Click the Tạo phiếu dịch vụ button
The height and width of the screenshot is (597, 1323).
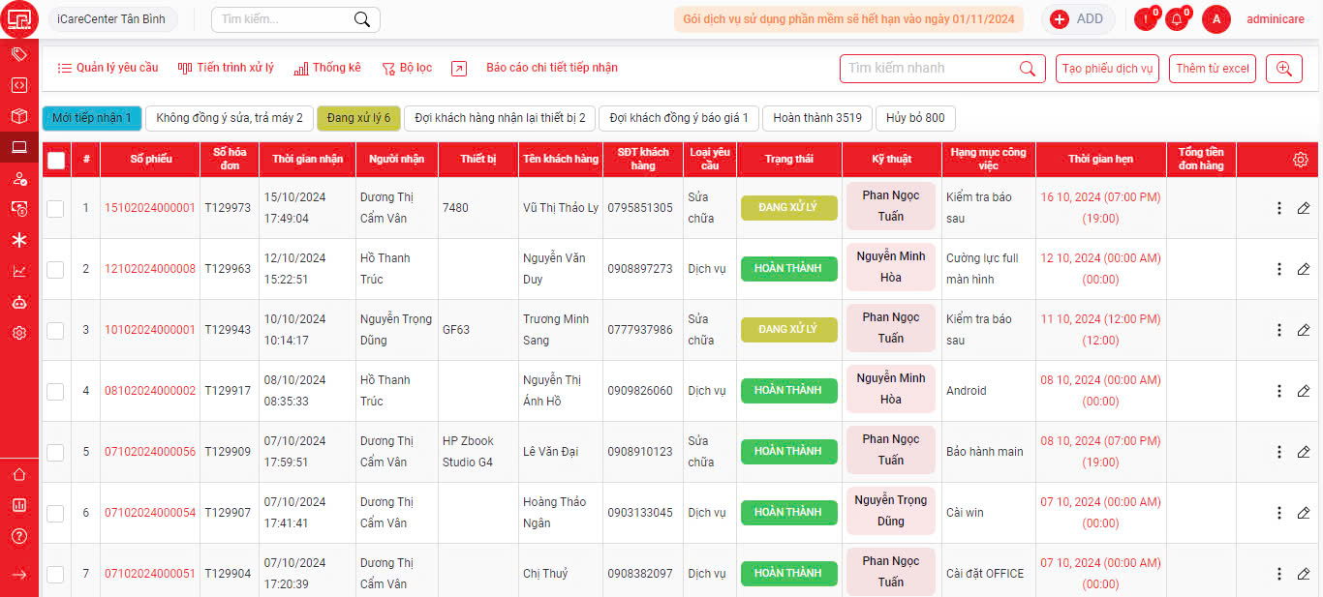pyautogui.click(x=1107, y=69)
